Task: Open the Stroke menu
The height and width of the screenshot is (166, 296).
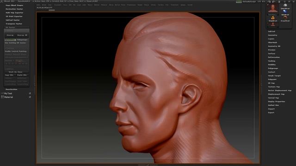Action: tap(154, 5)
